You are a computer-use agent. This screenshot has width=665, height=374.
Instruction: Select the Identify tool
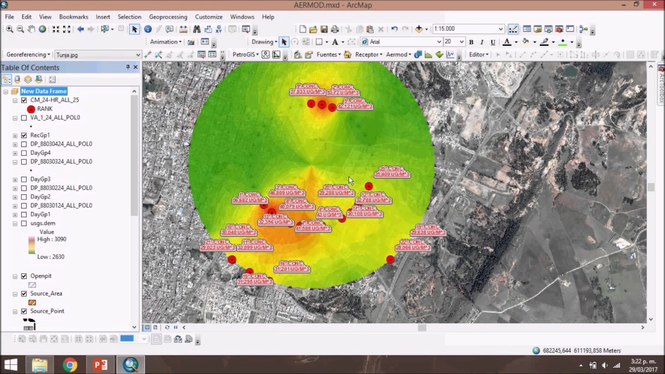pos(148,29)
